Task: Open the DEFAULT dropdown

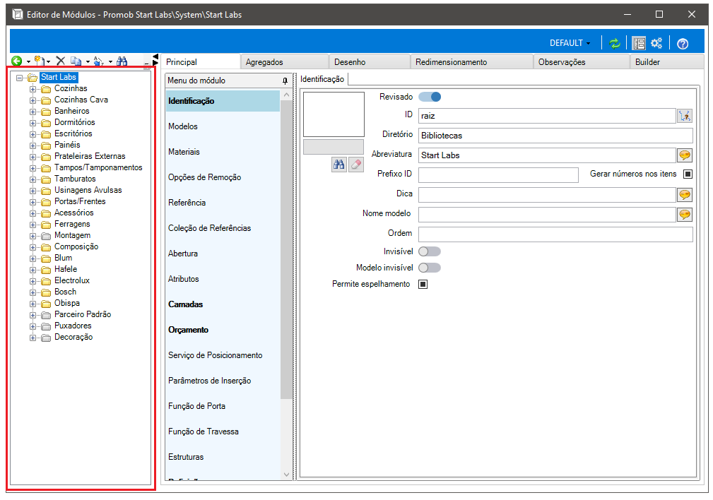Action: point(570,43)
